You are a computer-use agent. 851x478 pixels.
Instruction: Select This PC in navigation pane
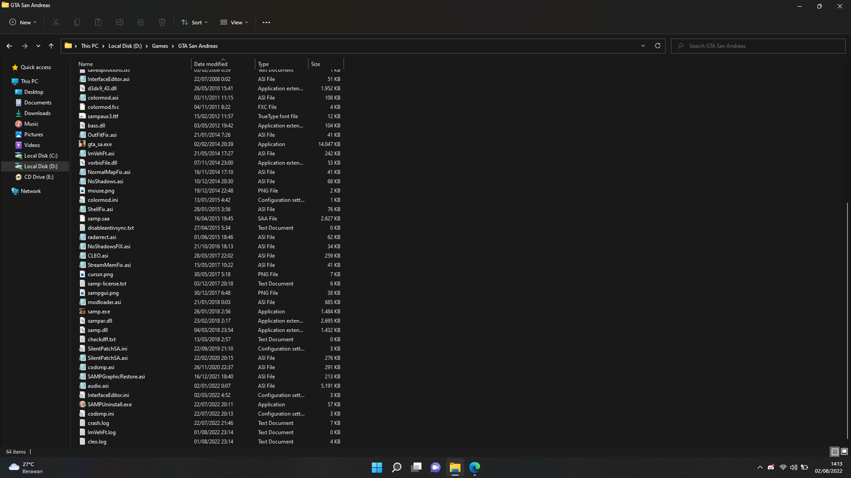point(29,82)
